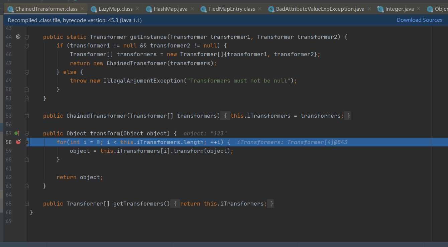This screenshot has height=247, width=448.
Task: Click the fold end marker on line 63
Action: 27,186
